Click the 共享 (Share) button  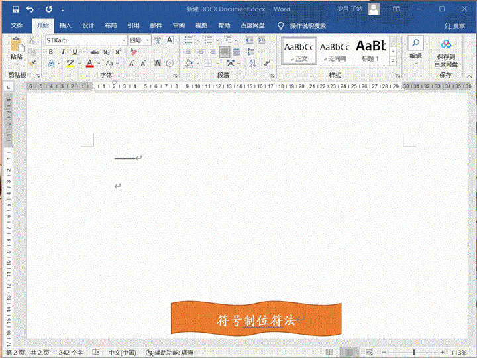pos(454,25)
